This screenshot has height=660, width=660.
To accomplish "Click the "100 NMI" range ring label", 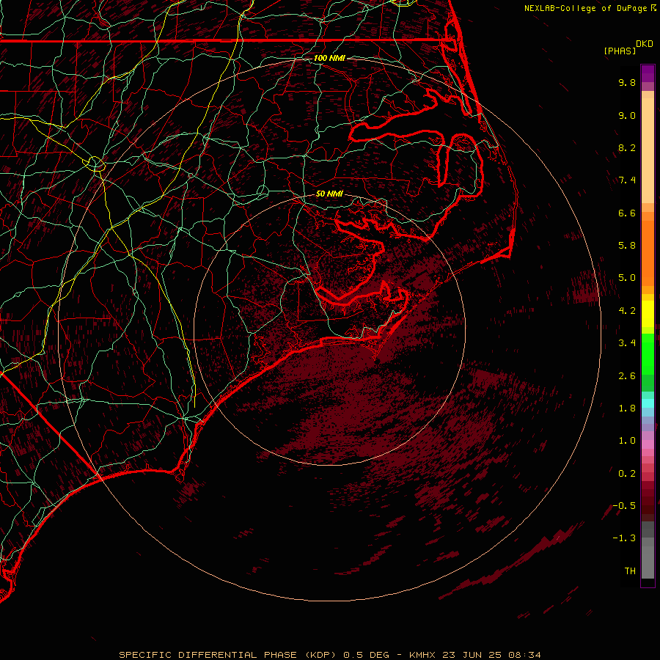I will click(x=329, y=58).
